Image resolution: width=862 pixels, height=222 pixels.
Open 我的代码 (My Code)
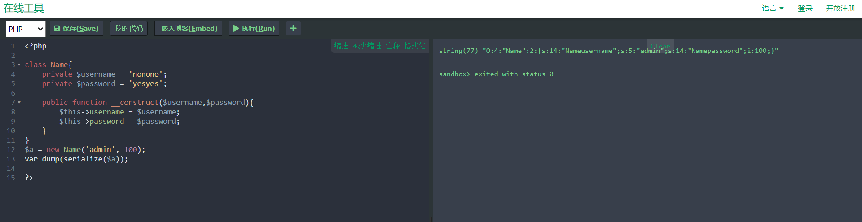pos(128,28)
